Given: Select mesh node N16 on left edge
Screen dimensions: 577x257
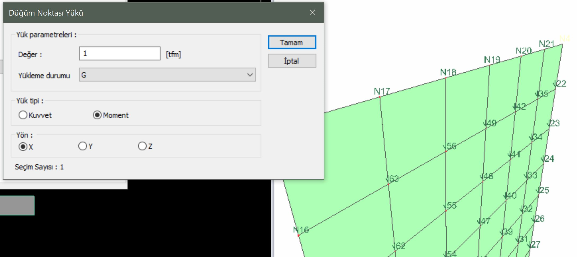Looking at the screenshot, I should (x=299, y=235).
